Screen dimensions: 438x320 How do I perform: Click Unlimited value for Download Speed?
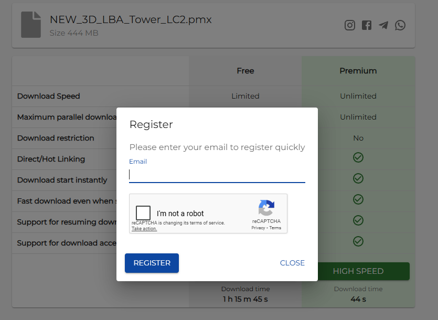(x=358, y=96)
